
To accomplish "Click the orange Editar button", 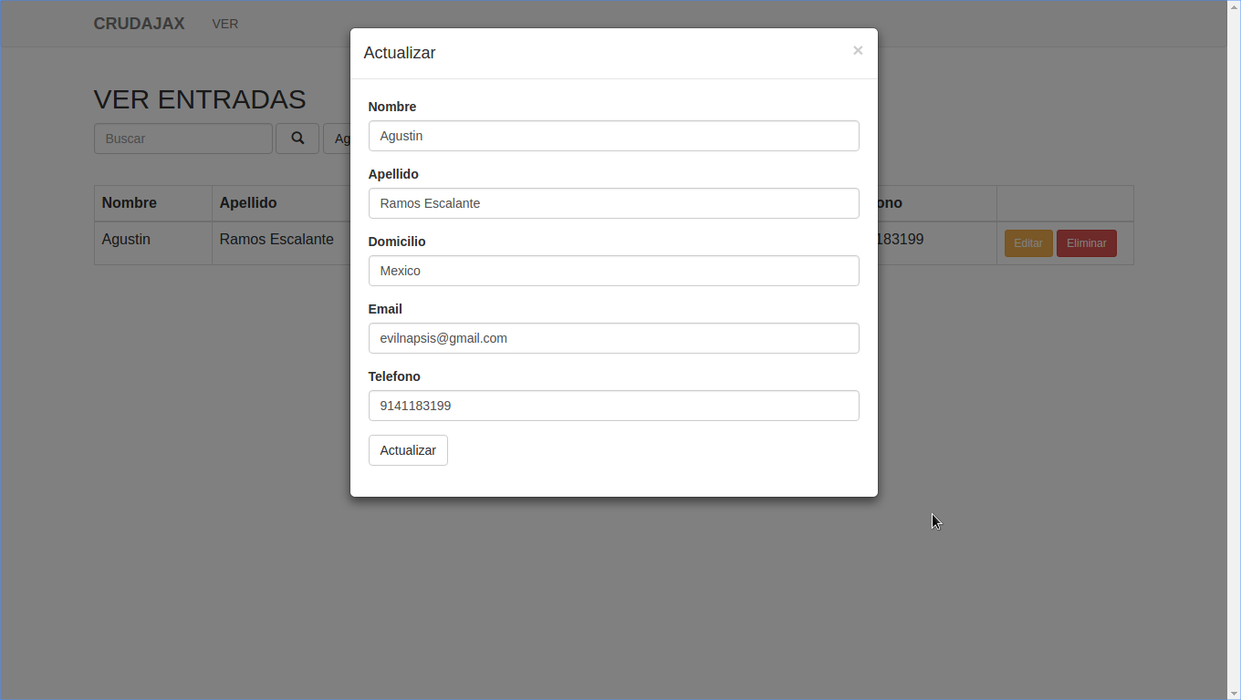I will click(x=1028, y=243).
